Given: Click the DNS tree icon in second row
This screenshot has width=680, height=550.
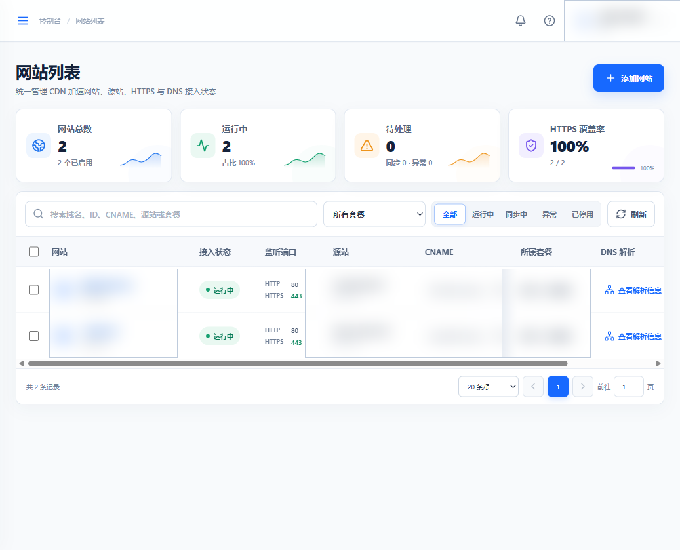Looking at the screenshot, I should 609,336.
